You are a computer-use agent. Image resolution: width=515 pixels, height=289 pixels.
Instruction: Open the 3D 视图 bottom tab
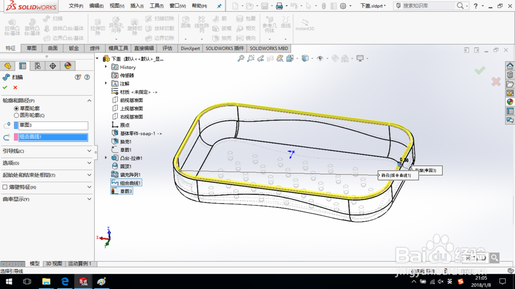54,263
